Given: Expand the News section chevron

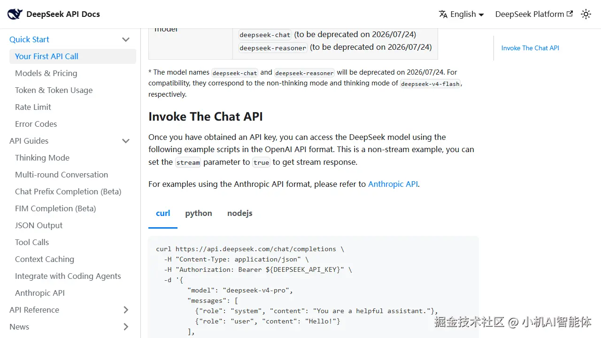Looking at the screenshot, I should tap(126, 327).
